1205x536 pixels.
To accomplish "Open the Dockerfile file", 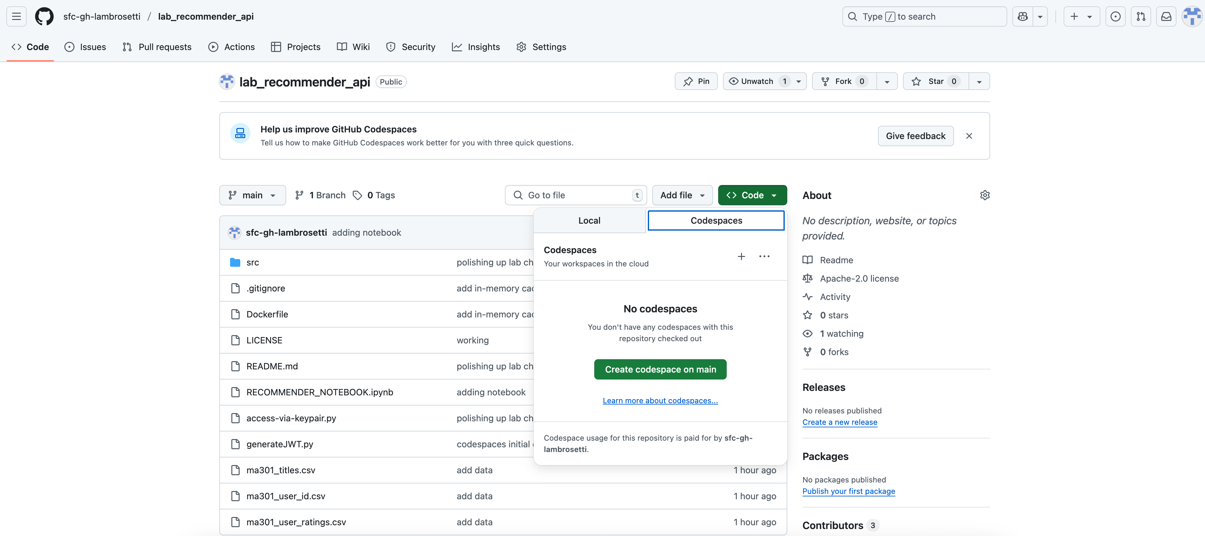I will point(267,314).
